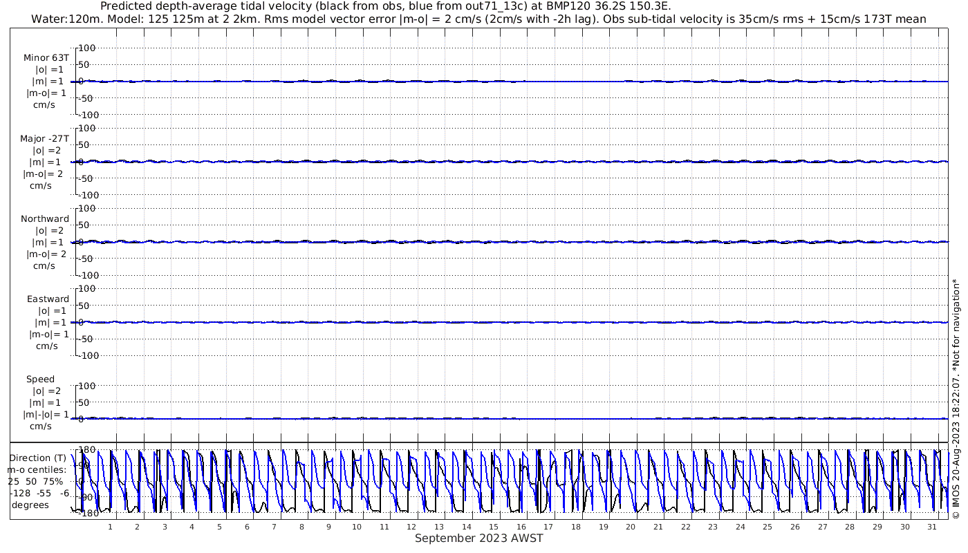Image resolution: width=968 pixels, height=553 pixels.
Task: Select the 'Minor 63T' panel label
Action: click(46, 58)
